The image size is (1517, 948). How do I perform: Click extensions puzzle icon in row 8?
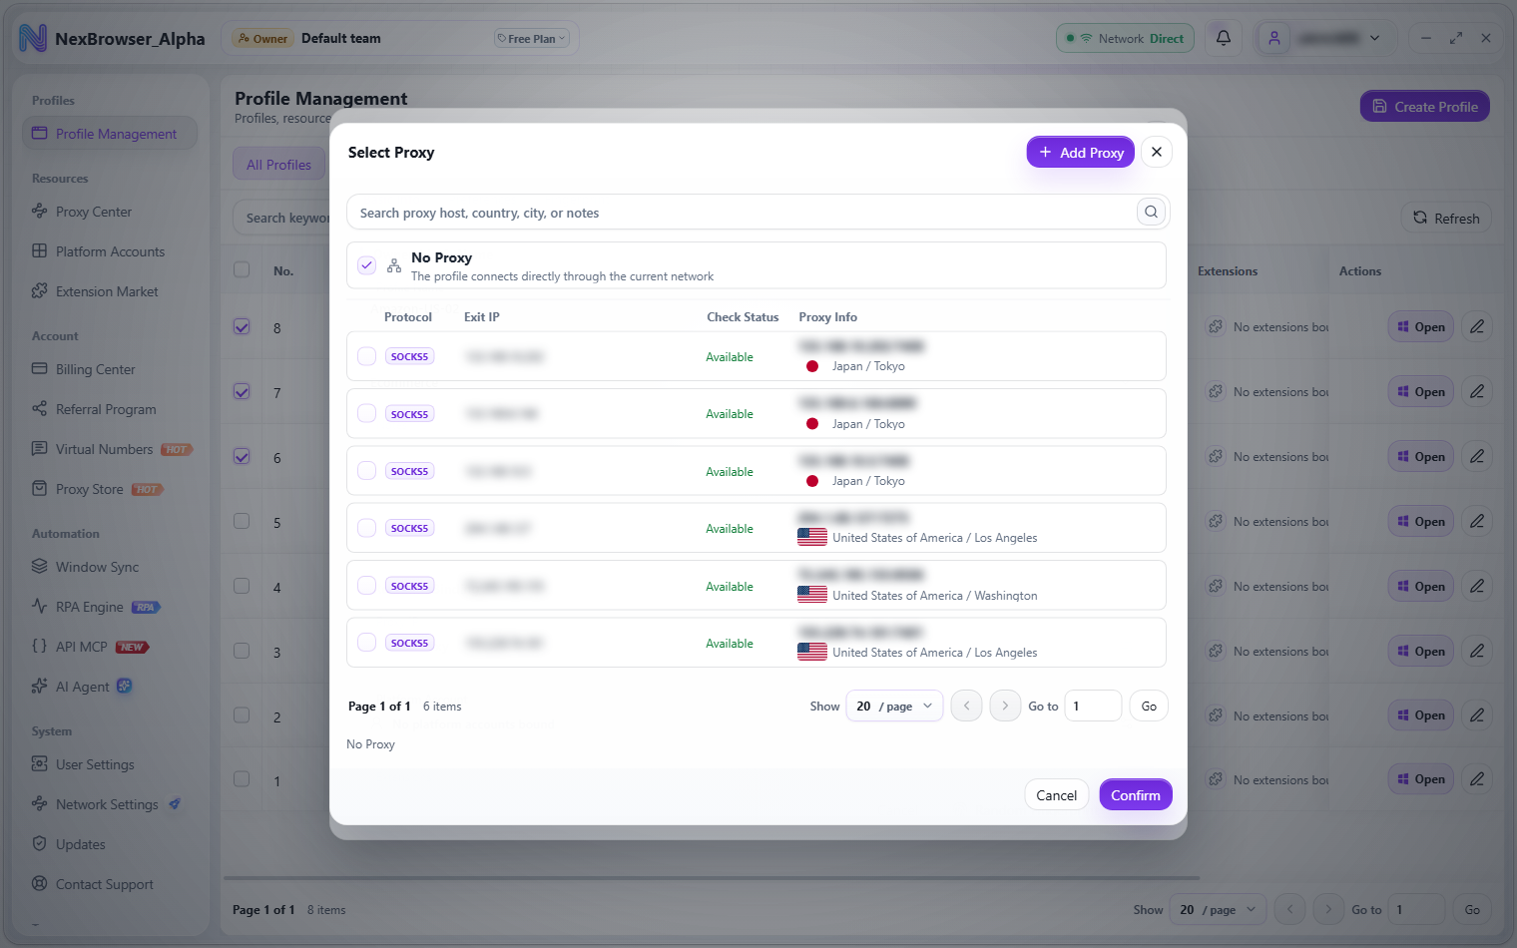coord(1216,326)
